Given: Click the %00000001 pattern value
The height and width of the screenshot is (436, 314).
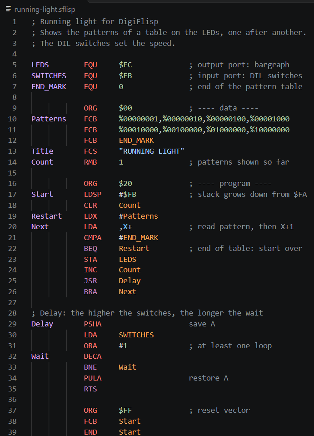Looking at the screenshot, I should pos(139,119).
